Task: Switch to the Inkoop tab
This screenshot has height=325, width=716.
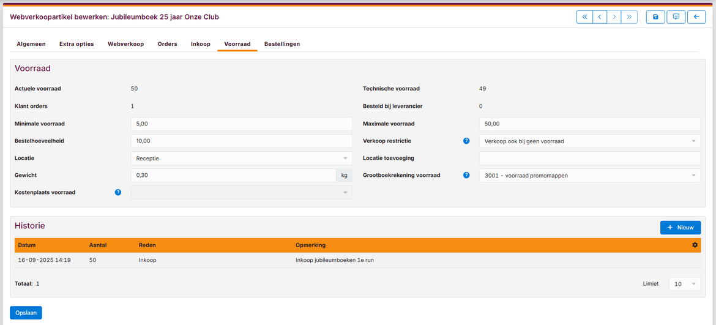Action: tap(200, 44)
